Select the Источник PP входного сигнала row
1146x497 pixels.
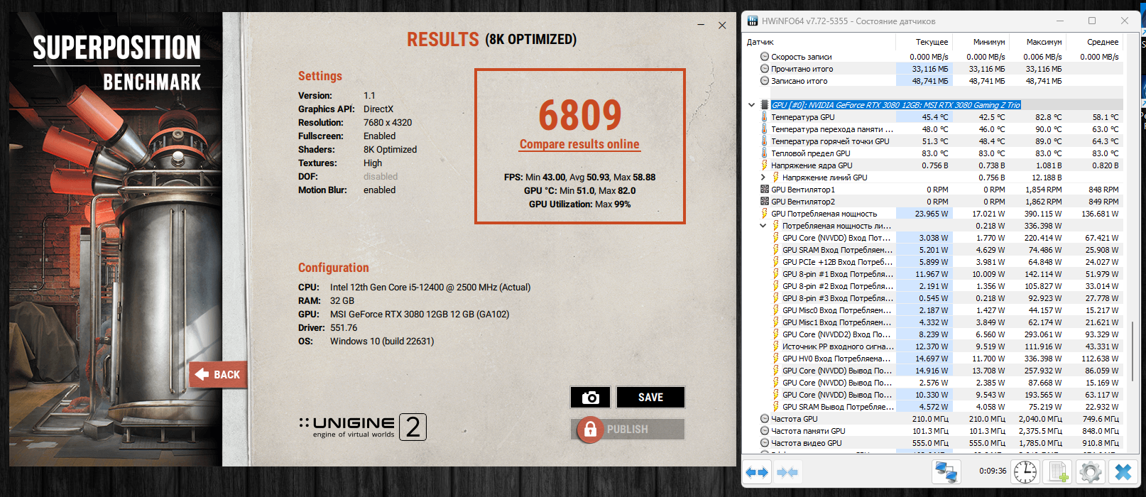932,346
